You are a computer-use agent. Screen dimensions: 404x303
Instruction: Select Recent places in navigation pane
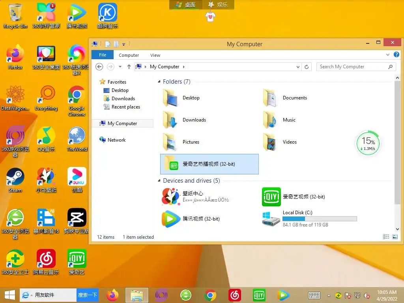coord(122,107)
